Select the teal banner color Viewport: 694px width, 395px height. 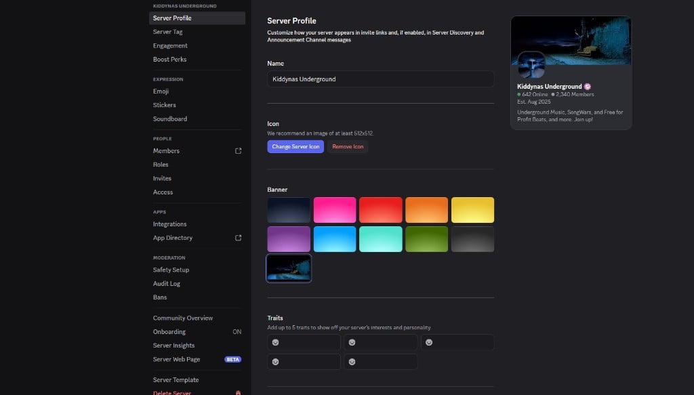tap(381, 239)
